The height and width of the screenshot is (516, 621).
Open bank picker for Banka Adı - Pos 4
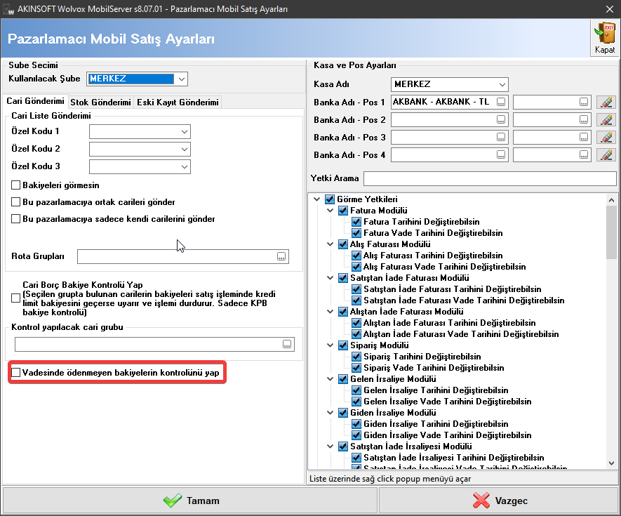501,154
